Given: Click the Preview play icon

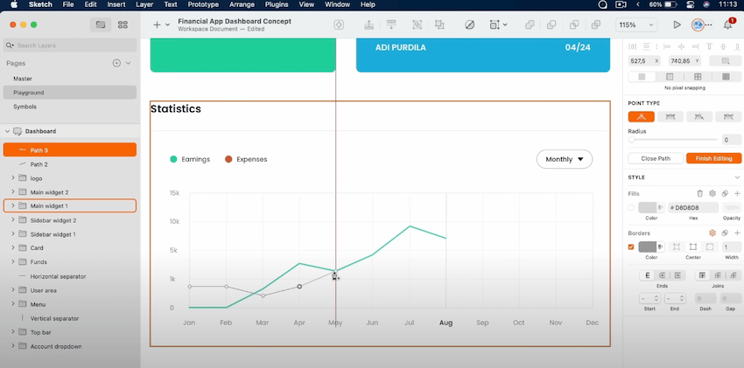Looking at the screenshot, I should (677, 24).
